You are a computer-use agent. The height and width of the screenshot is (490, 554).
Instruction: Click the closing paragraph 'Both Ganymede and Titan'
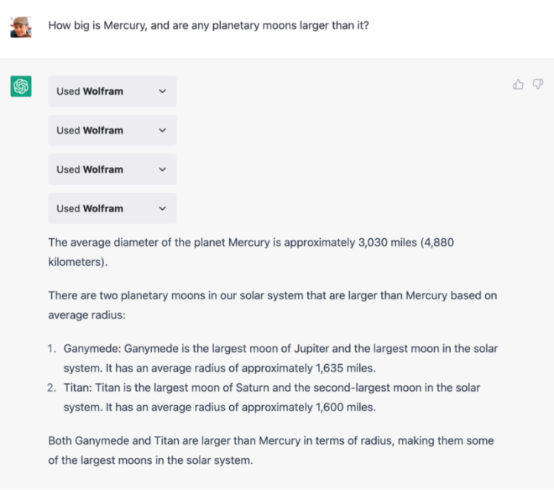click(271, 450)
